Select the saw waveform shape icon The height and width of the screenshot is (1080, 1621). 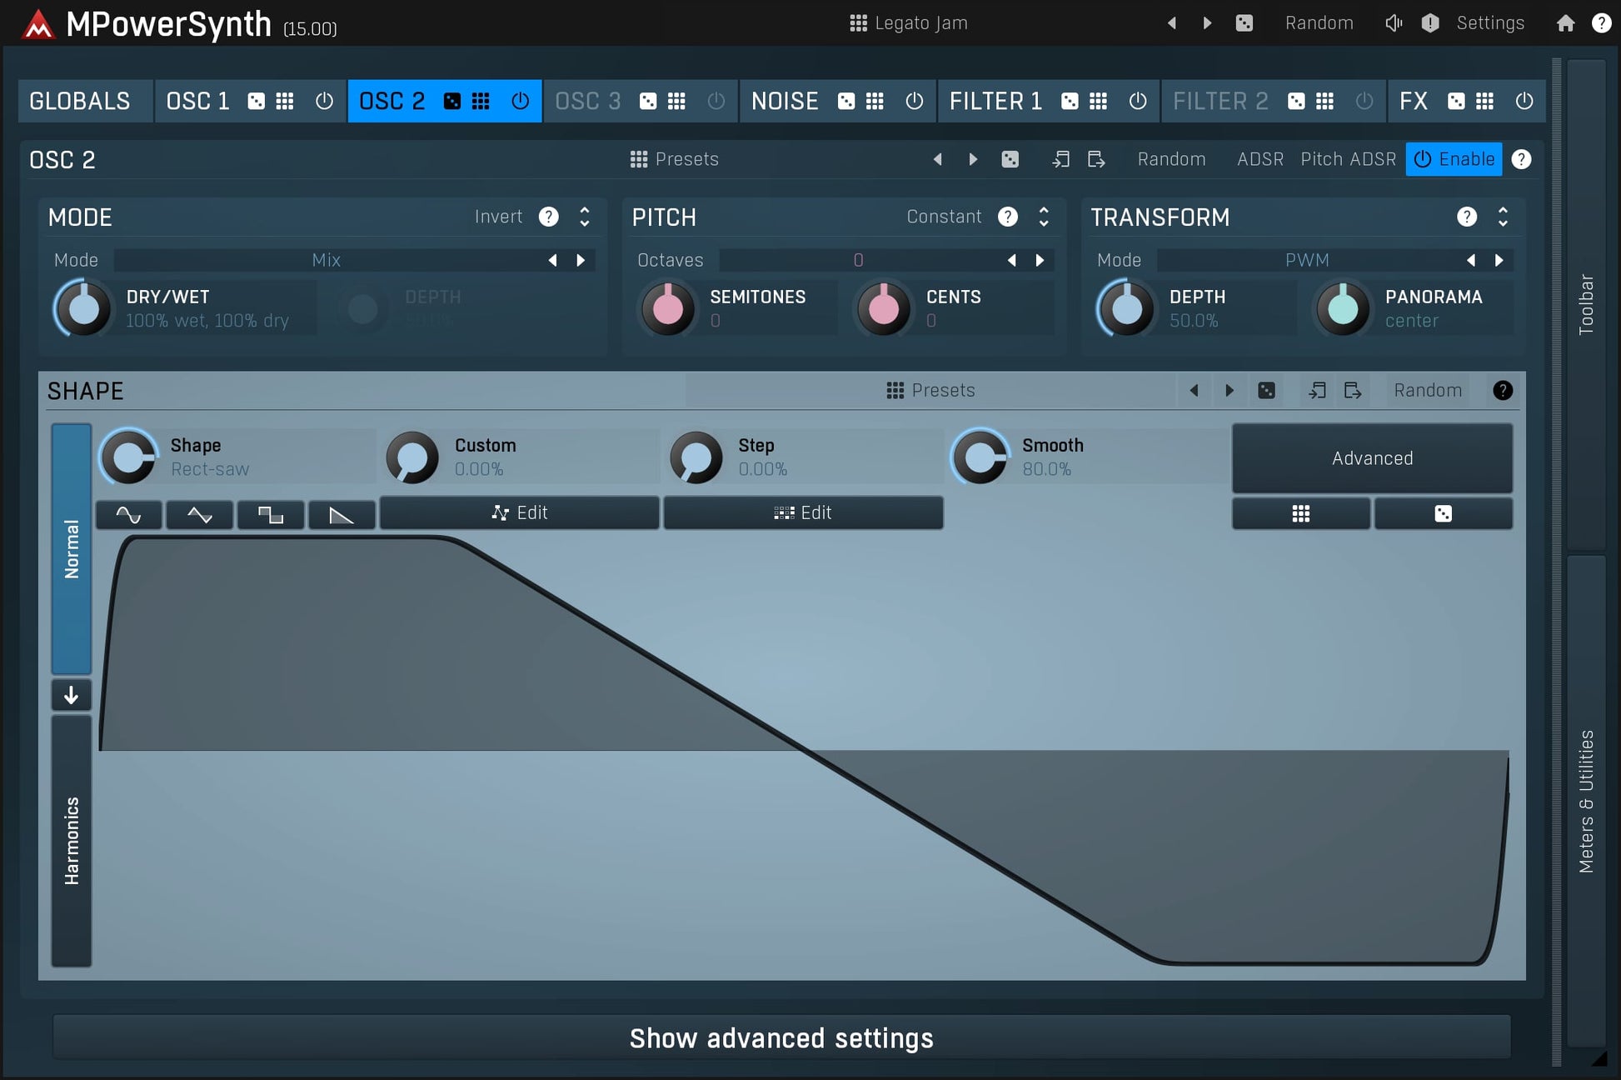[342, 514]
